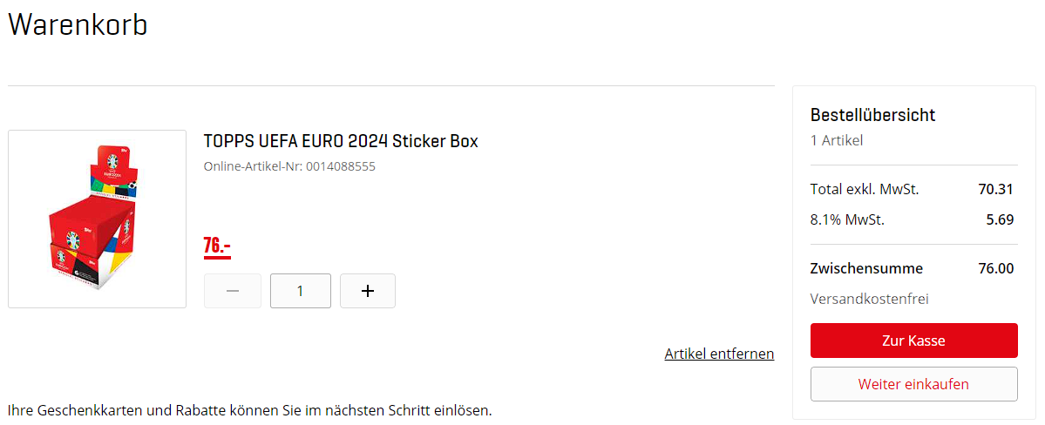The image size is (1045, 425).
Task: Click the Bestellübersicht heading
Action: pyautogui.click(x=872, y=115)
